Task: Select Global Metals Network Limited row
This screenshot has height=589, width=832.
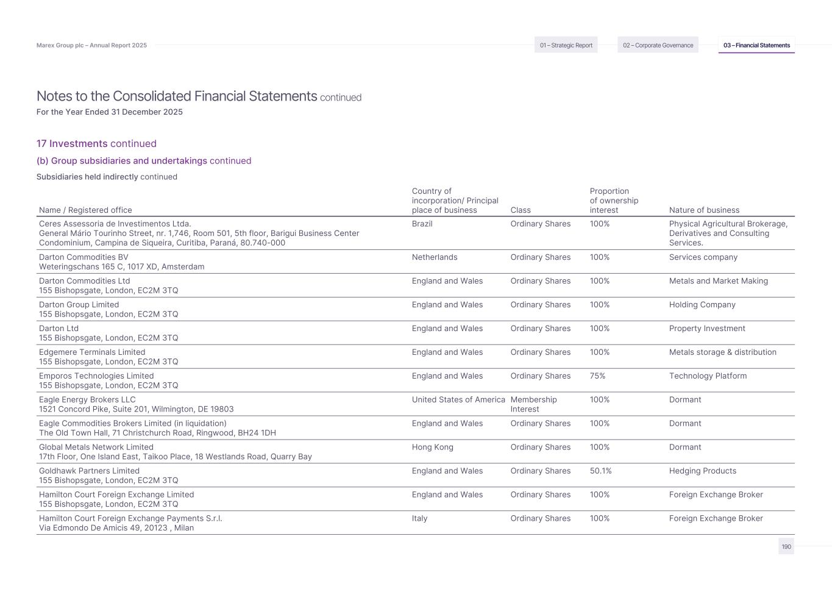Action: (x=96, y=448)
